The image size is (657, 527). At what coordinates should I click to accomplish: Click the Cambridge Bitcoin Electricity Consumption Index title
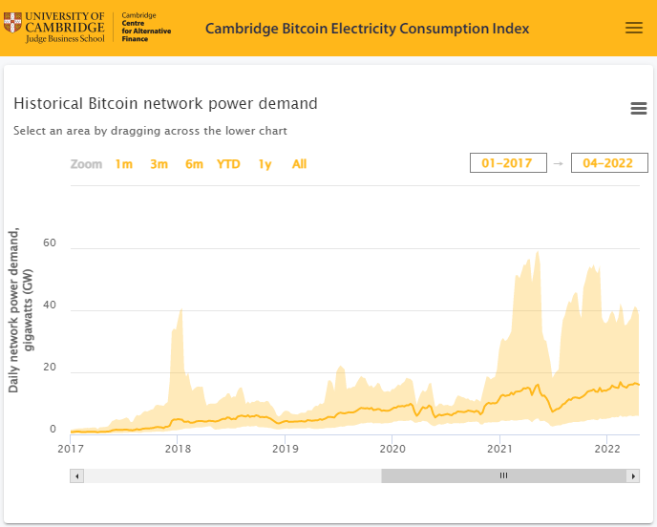[x=367, y=29]
